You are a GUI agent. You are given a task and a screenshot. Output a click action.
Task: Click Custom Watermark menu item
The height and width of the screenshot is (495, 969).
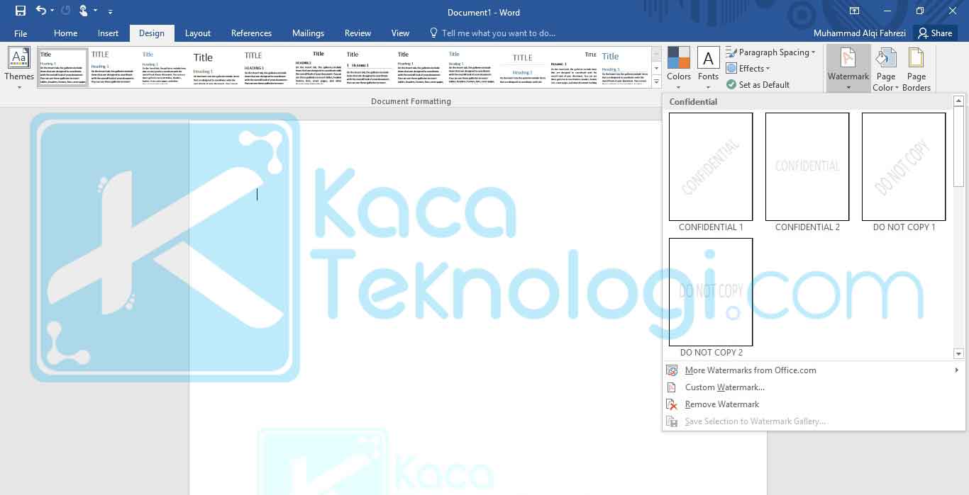814,387
